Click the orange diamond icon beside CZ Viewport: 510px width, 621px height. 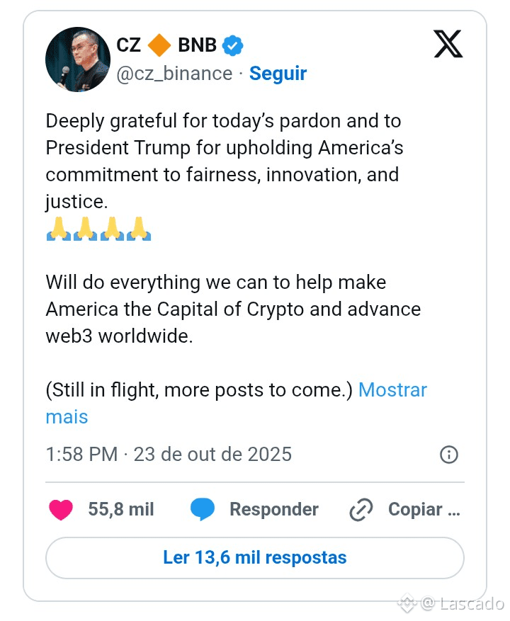click(159, 45)
